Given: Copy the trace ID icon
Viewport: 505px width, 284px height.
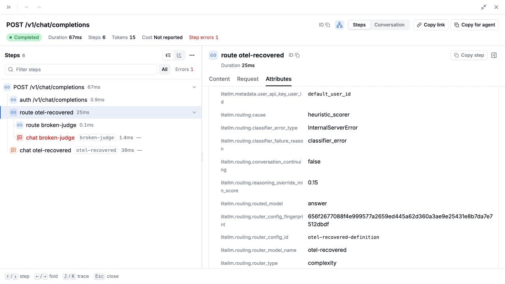Looking at the screenshot, I should coord(327,25).
